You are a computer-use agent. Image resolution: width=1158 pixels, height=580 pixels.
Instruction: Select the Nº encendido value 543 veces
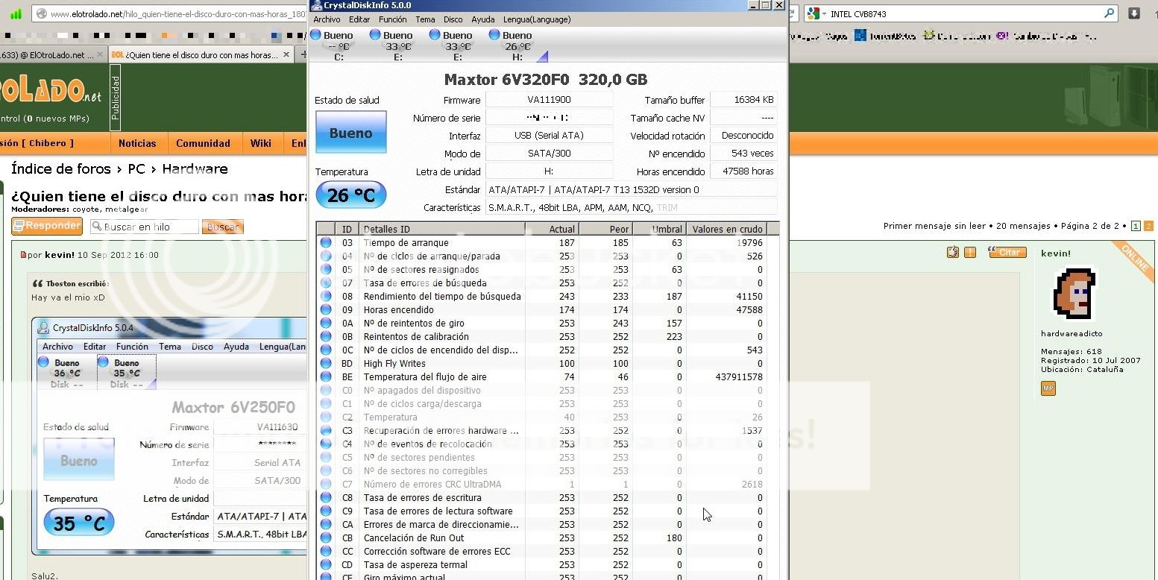(743, 154)
